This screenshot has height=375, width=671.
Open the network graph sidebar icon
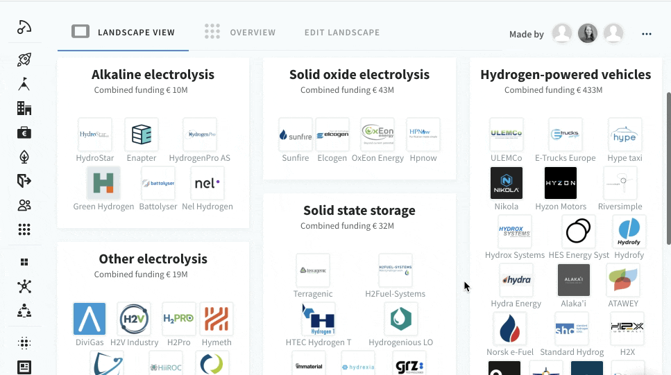(x=24, y=286)
